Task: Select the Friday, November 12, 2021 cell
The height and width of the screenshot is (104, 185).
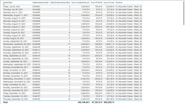Action: [14, 70]
